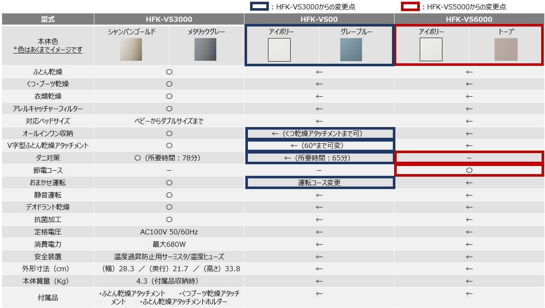Screen dimensions: 545x308
Task: Click the グレーブルー color swatch
Action: (351, 50)
